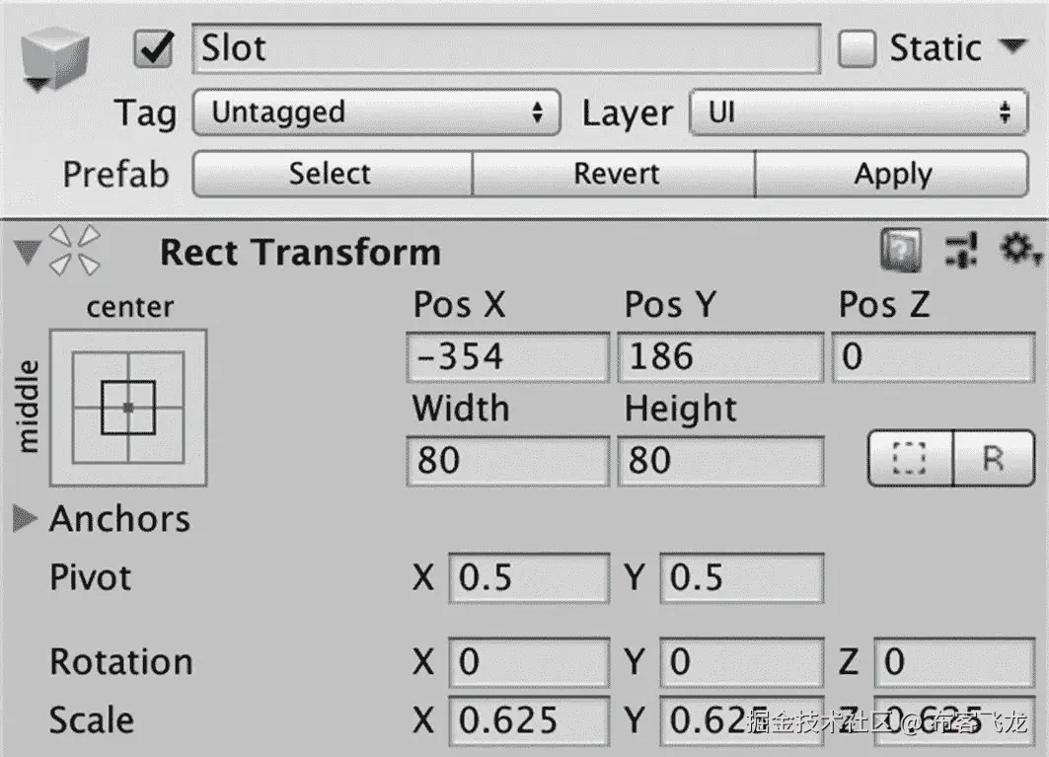Open the Static options dropdown arrow
The height and width of the screenshot is (757, 1049).
[x=1014, y=46]
